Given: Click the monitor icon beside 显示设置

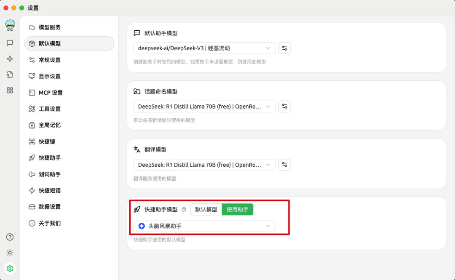Looking at the screenshot, I should tap(32, 76).
